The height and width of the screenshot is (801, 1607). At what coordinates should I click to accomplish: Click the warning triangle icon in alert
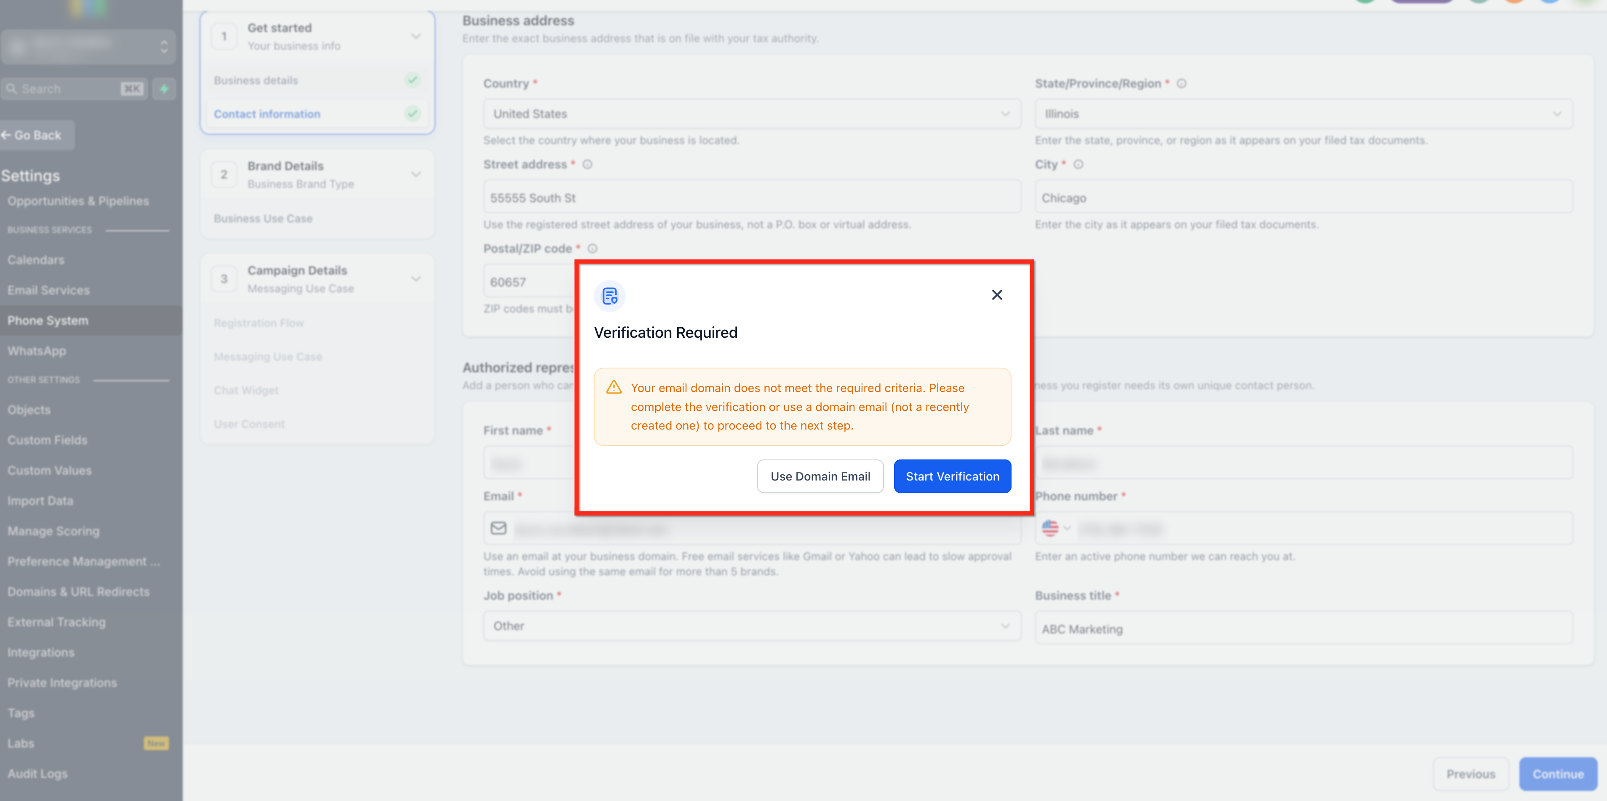tap(614, 387)
